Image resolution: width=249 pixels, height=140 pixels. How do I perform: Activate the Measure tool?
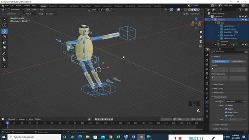click(x=4, y=59)
